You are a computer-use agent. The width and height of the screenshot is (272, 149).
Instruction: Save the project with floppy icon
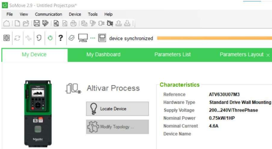point(37,23)
